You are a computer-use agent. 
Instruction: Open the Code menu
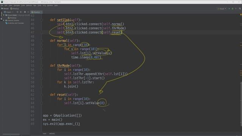coord(23,5)
